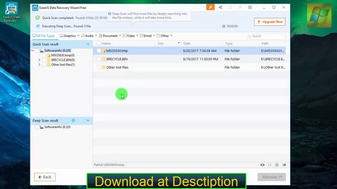The height and width of the screenshot is (189, 337).
Task: Sort by the Date column
Action: [x=187, y=44]
